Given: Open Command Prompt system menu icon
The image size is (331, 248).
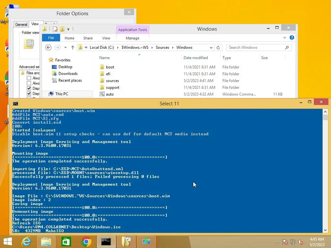Looking at the screenshot, I should (16, 104).
